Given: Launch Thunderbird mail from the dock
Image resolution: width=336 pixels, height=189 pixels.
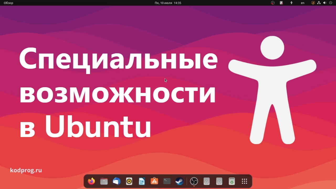Looking at the screenshot, I should point(117,181).
